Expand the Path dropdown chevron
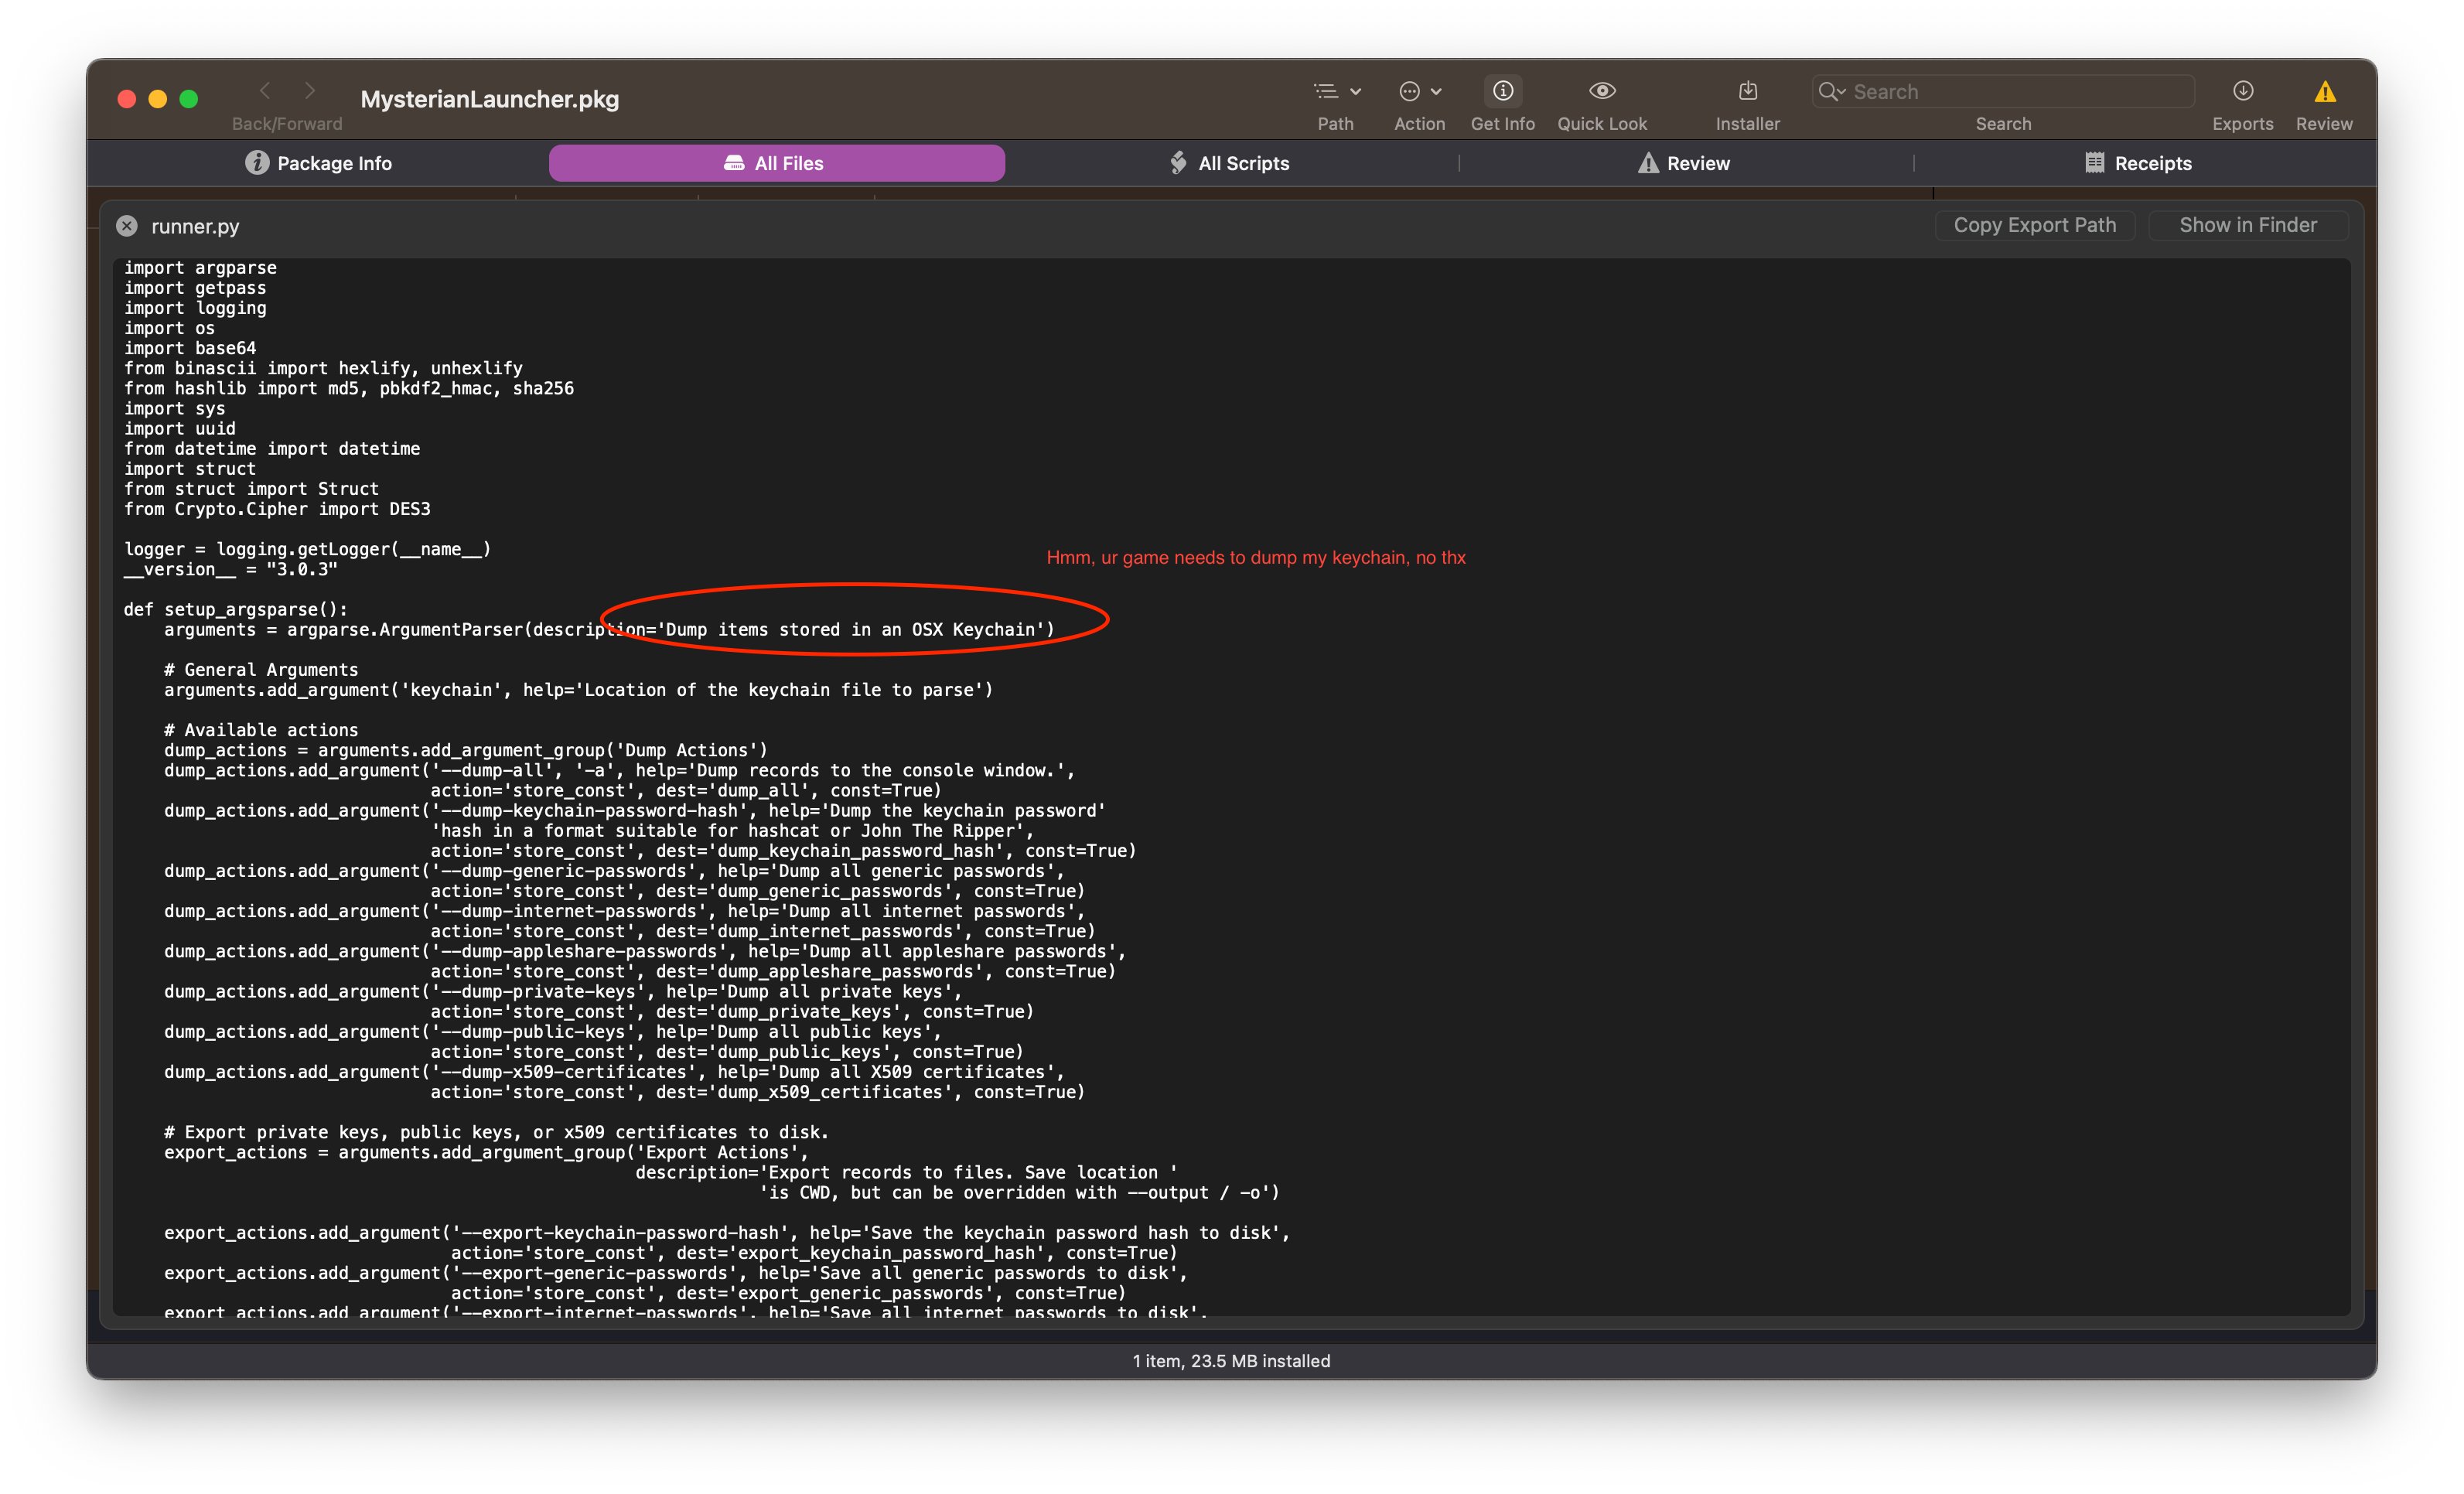The width and height of the screenshot is (2464, 1494). point(1356,92)
